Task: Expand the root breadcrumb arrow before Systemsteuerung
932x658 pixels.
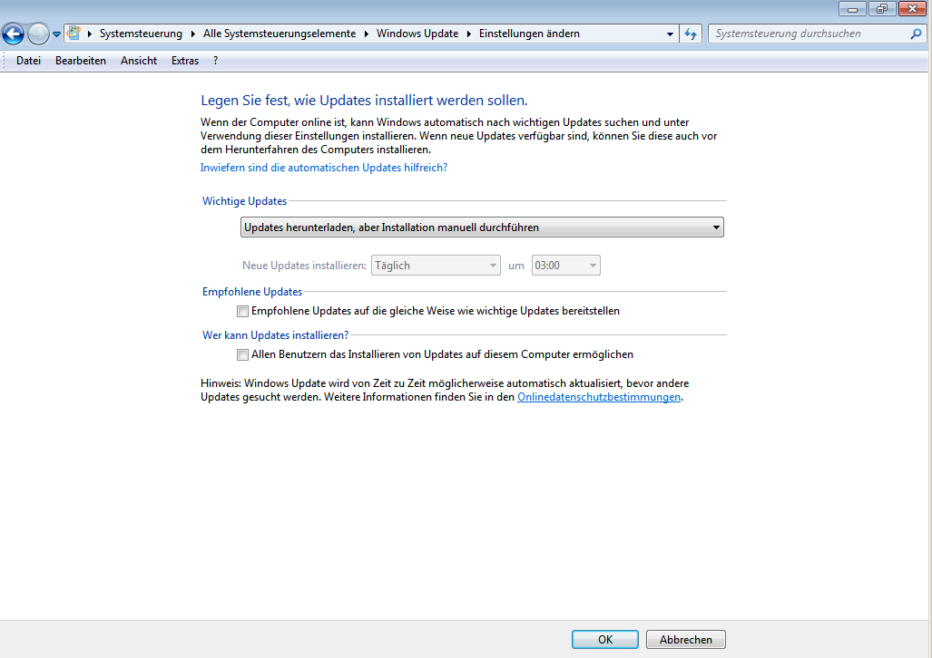Action: [x=90, y=34]
